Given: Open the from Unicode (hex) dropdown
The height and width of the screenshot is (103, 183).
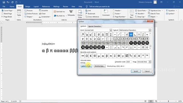Looking at the screenshot, I should point(150,62).
